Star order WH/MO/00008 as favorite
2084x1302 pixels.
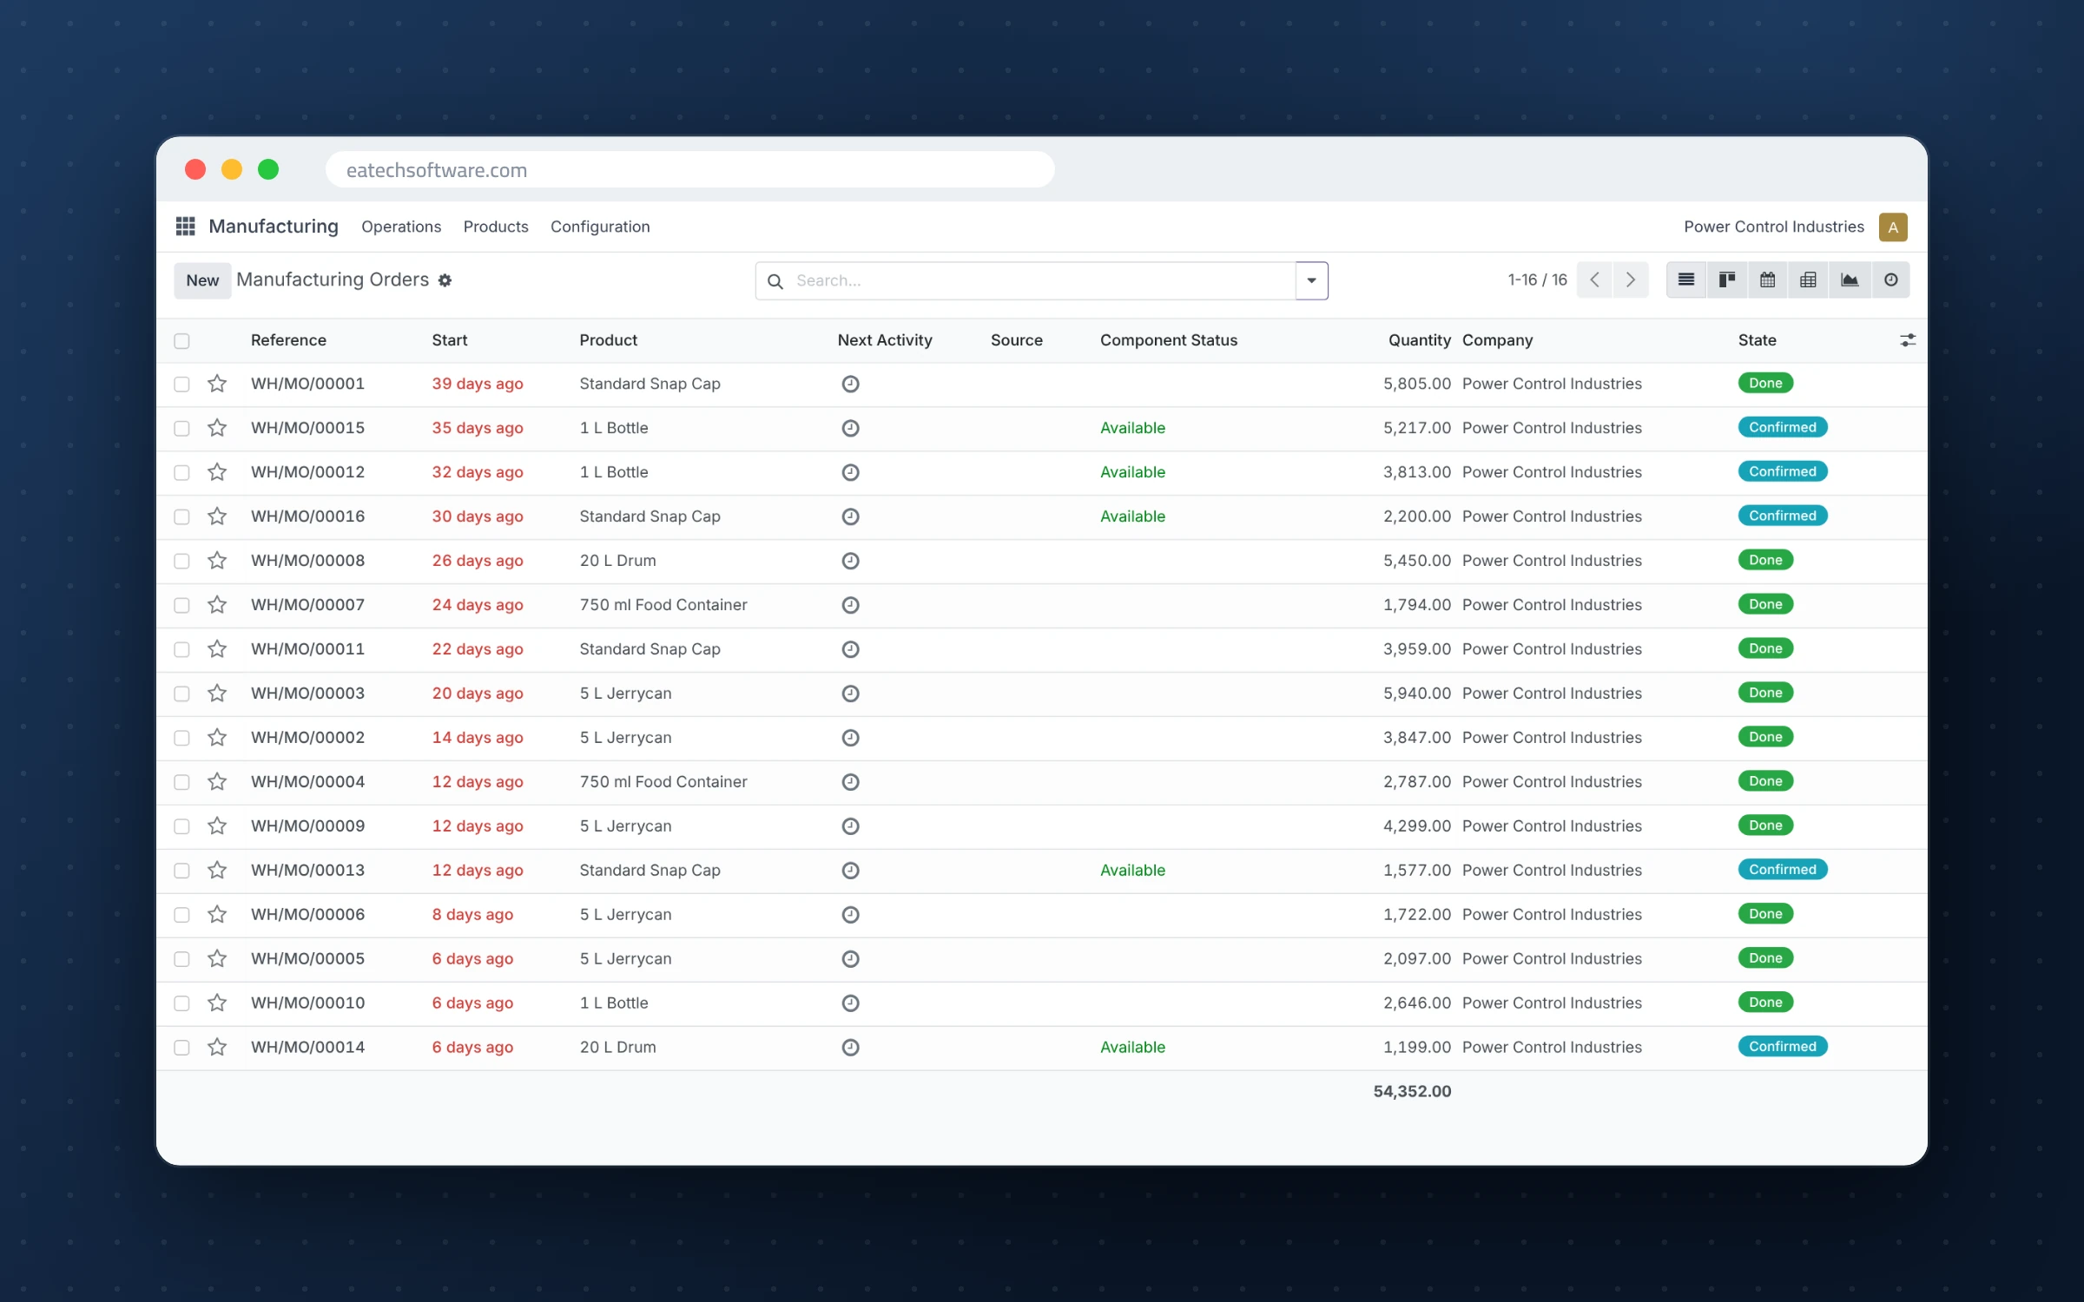[217, 561]
